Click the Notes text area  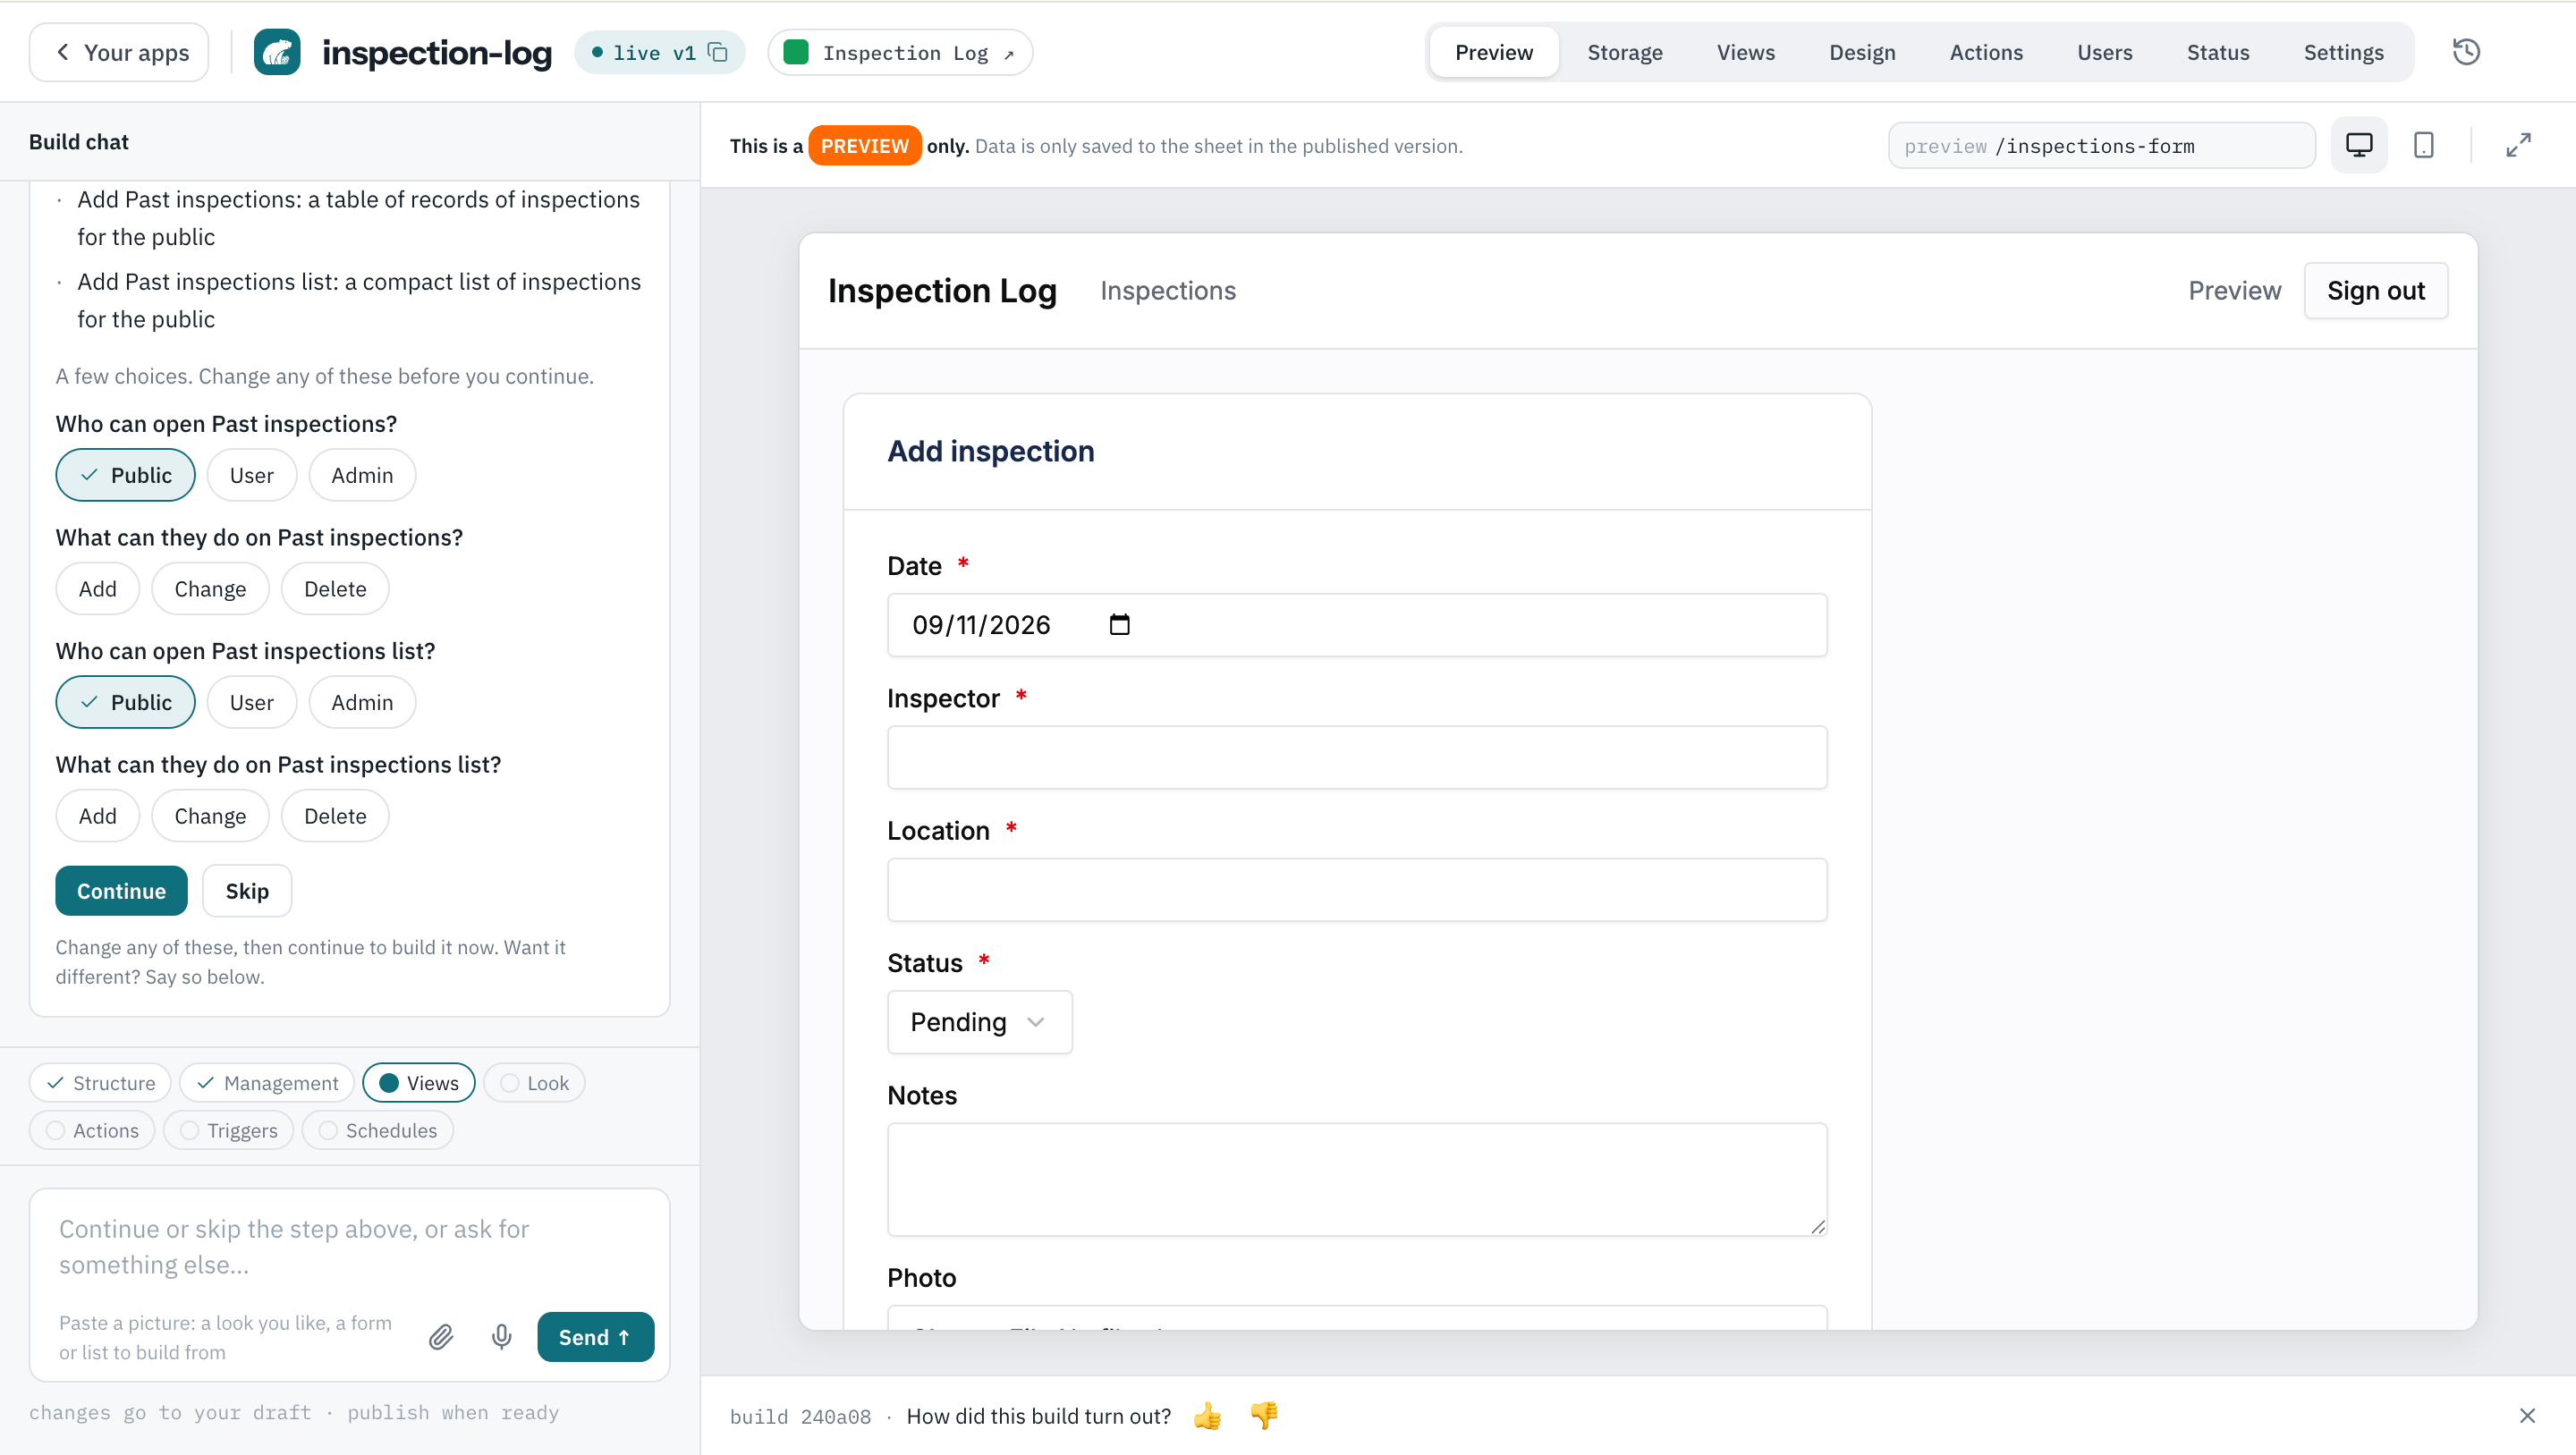coord(1357,1179)
